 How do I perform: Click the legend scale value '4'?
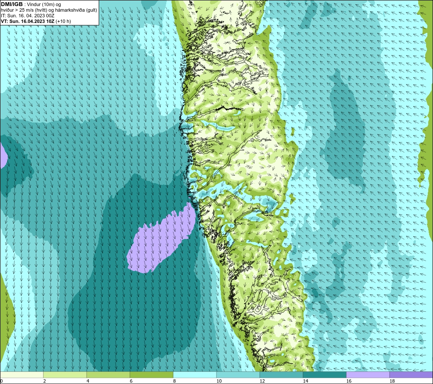tap(88, 381)
